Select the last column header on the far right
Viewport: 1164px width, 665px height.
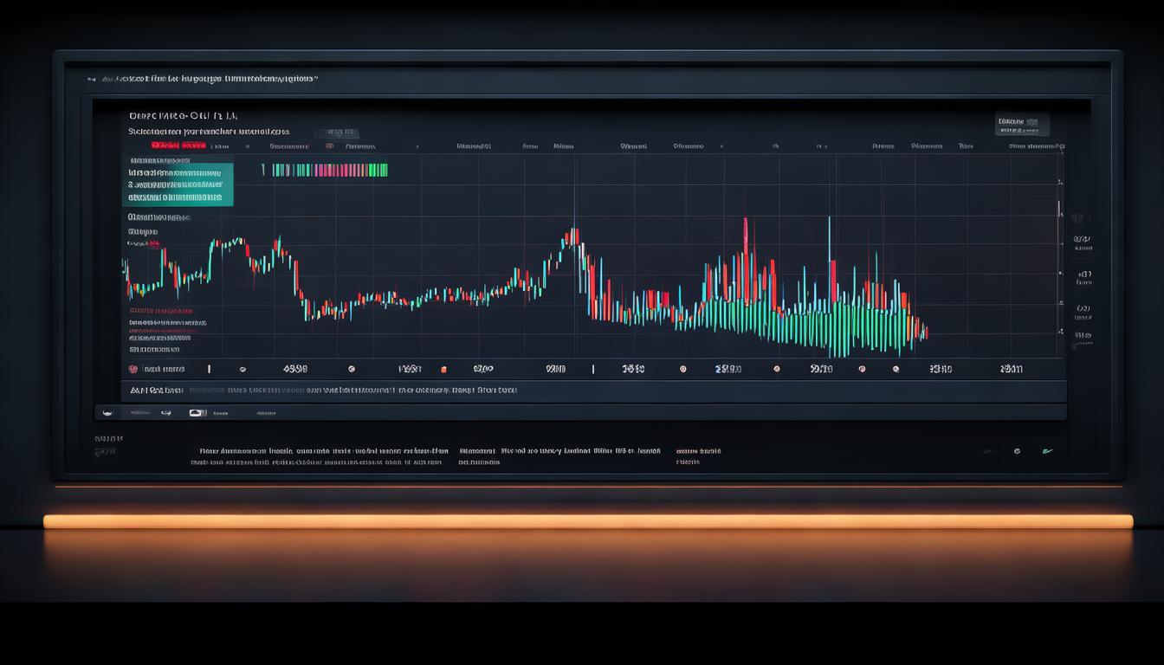click(x=1036, y=146)
